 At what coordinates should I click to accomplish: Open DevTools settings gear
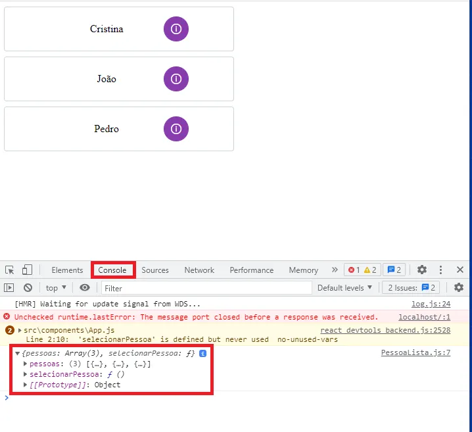[x=422, y=270]
